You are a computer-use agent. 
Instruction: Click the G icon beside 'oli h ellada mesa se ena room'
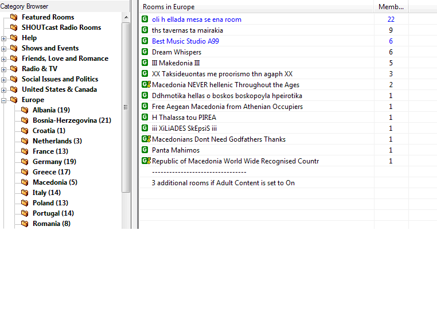tap(145, 19)
